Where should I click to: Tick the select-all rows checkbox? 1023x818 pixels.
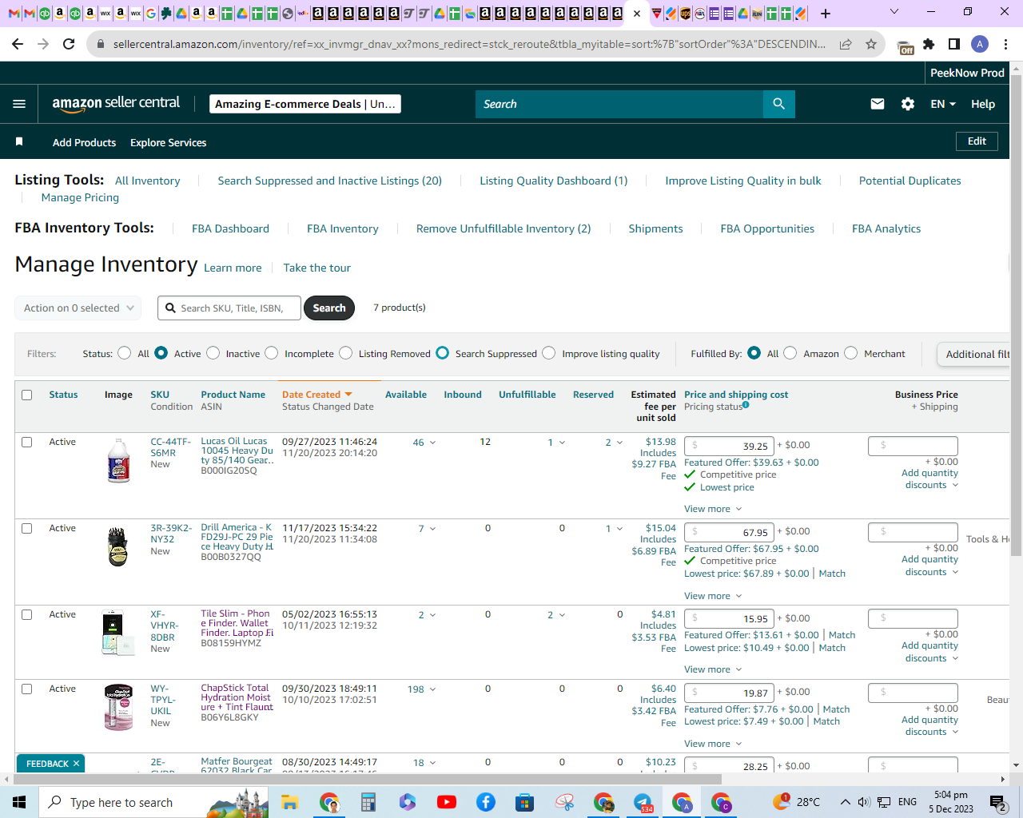tap(27, 395)
